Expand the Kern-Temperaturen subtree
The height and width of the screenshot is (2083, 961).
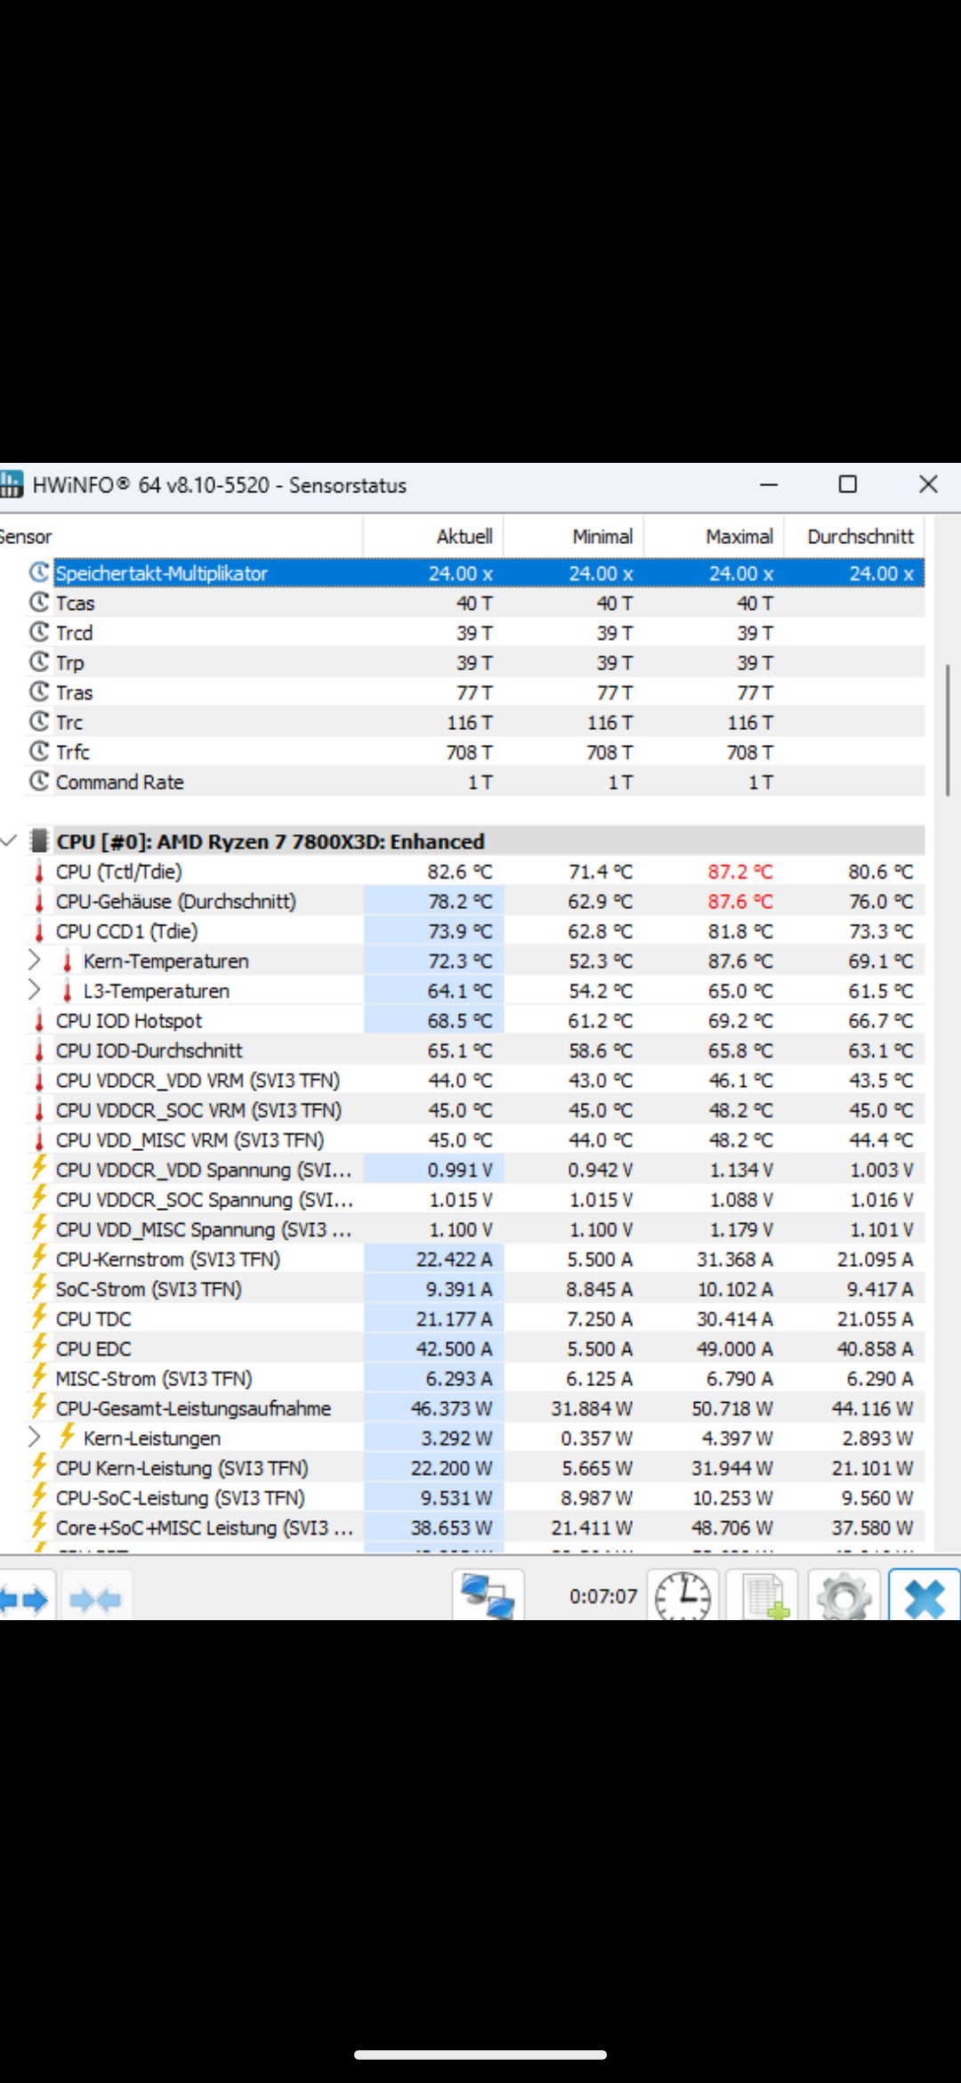34,960
